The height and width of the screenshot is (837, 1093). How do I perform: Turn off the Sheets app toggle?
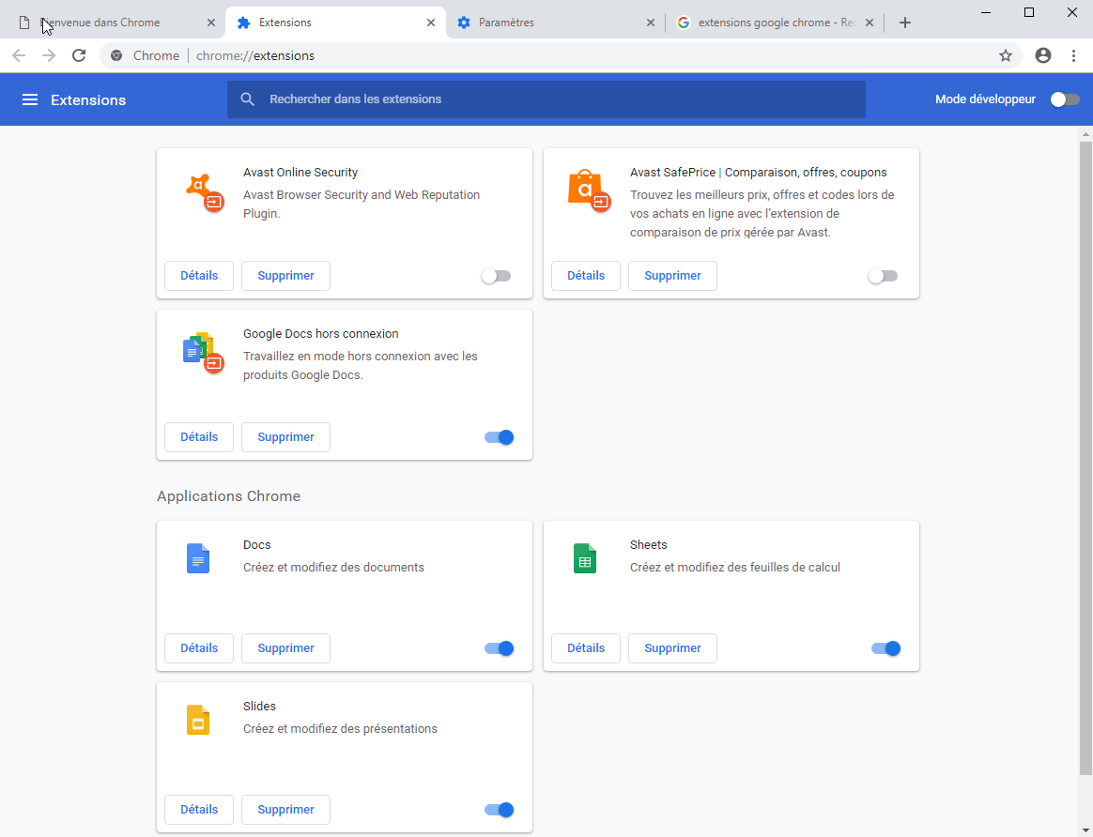(885, 648)
